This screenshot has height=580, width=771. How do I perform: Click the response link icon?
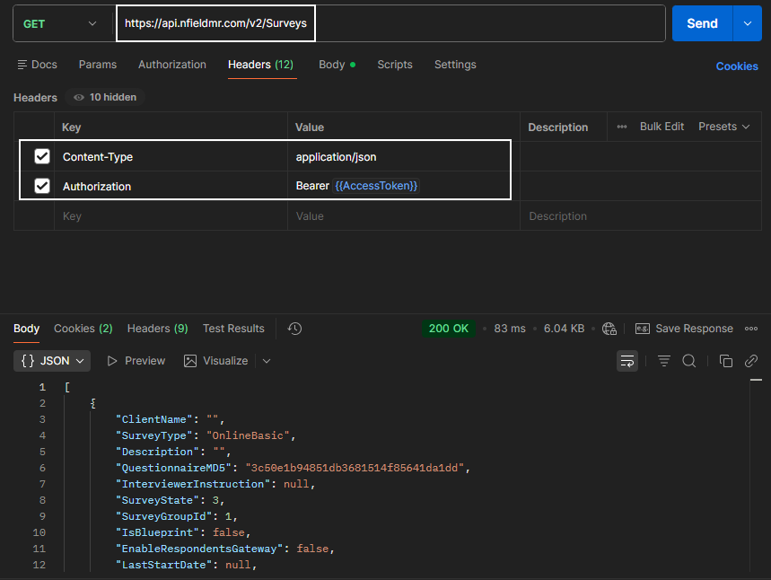751,361
